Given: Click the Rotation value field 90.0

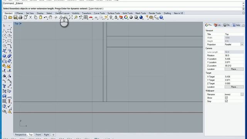Looking at the screenshot, I should [234, 56].
